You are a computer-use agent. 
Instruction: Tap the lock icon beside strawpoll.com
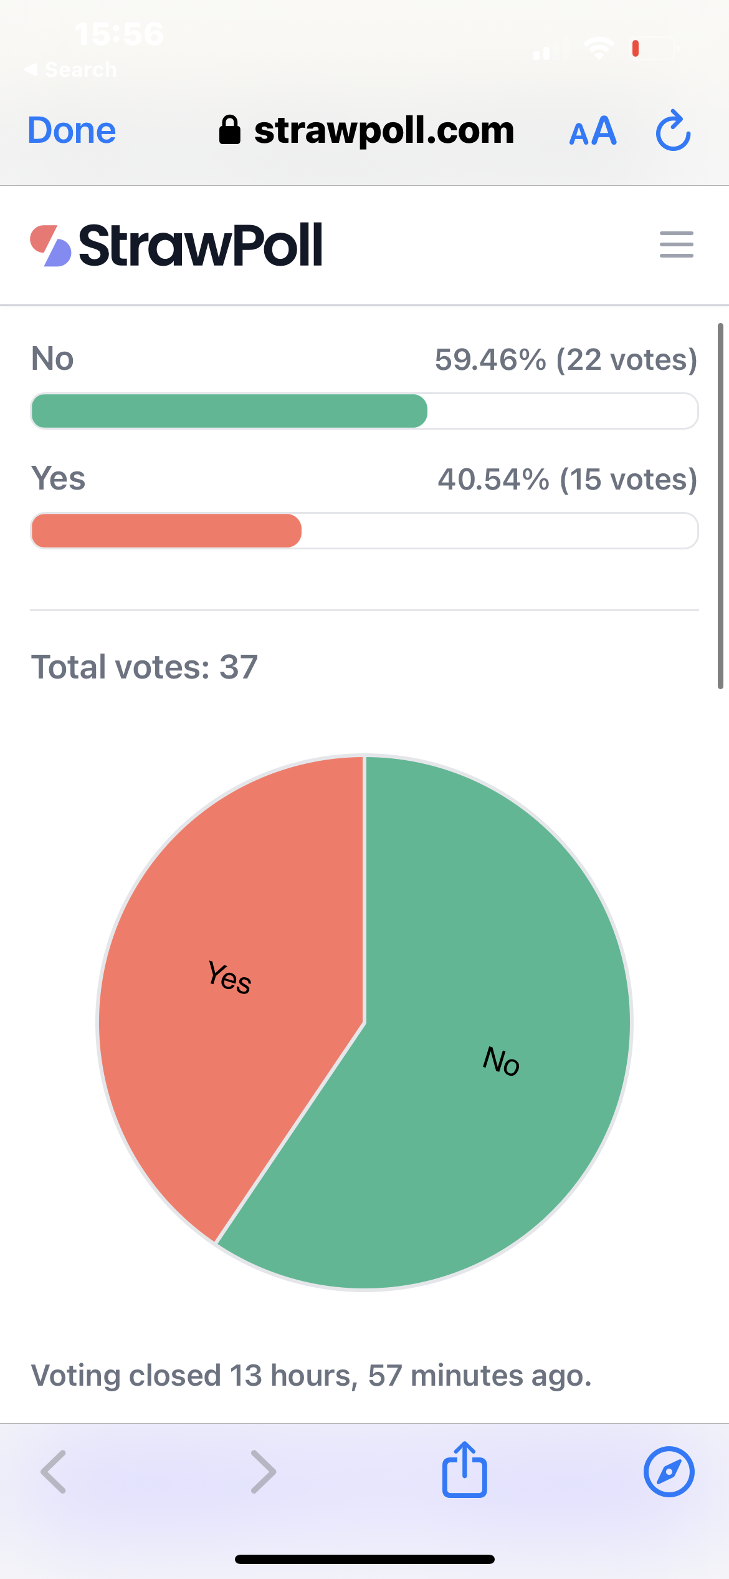tap(229, 130)
